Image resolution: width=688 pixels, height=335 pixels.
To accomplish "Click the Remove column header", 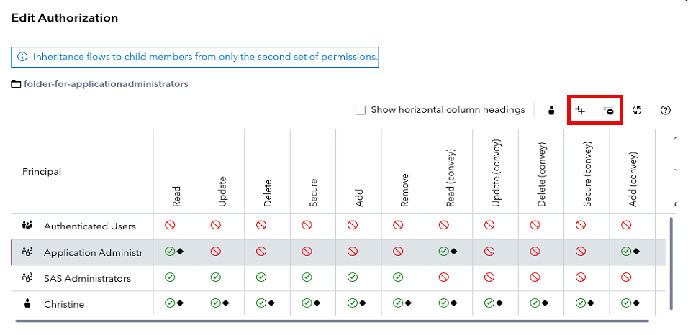I will click(404, 190).
